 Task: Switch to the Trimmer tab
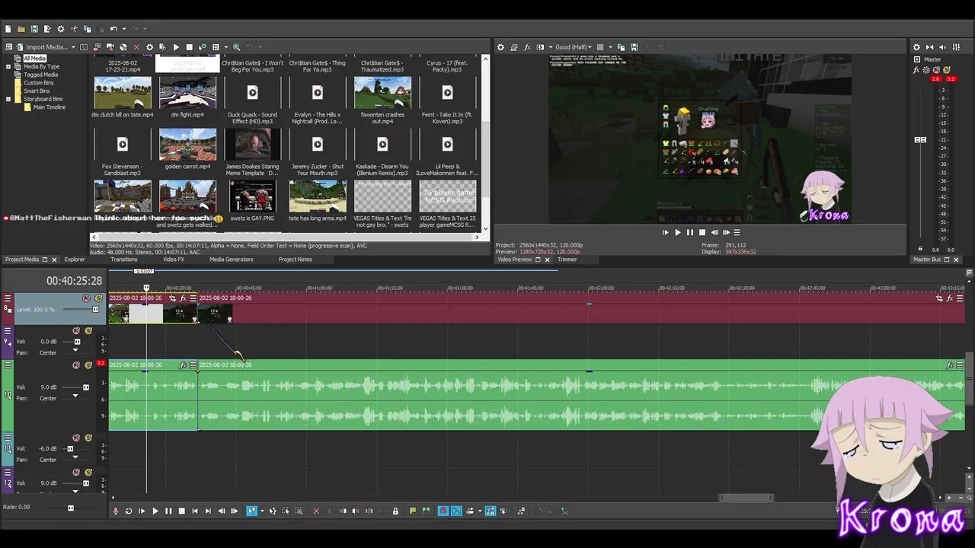(x=567, y=260)
